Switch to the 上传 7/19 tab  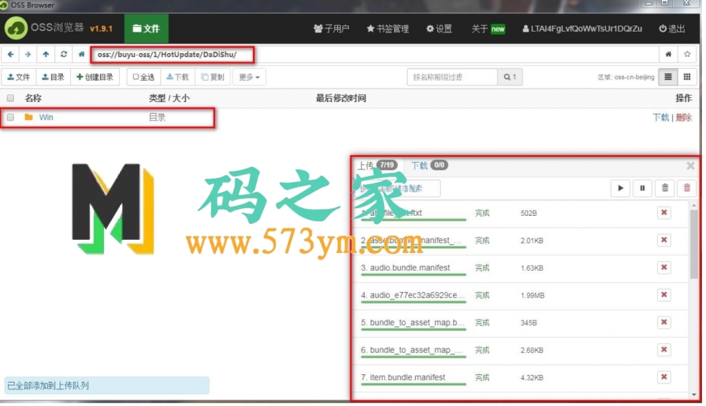[x=377, y=165]
